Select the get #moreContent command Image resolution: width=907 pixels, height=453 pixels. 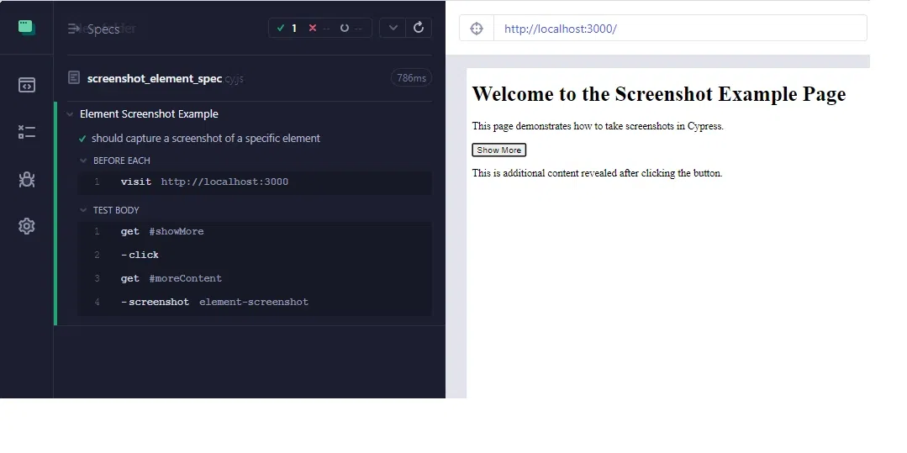click(255, 279)
